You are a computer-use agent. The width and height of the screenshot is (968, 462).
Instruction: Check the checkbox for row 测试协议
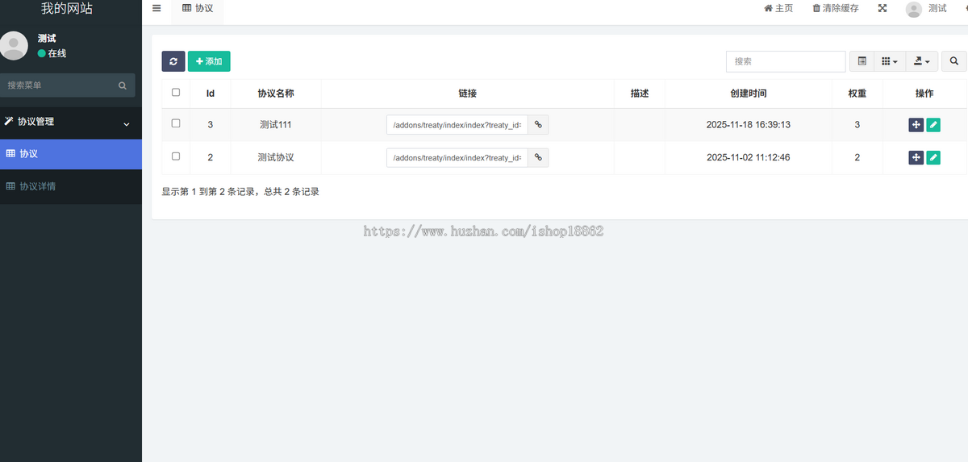click(x=176, y=156)
